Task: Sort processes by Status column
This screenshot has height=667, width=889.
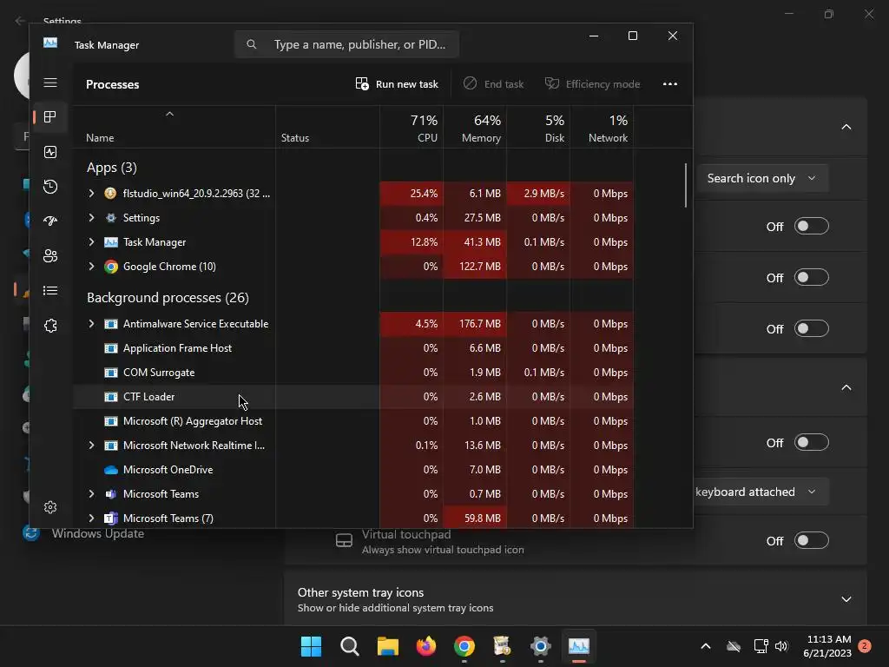Action: pyautogui.click(x=327, y=129)
